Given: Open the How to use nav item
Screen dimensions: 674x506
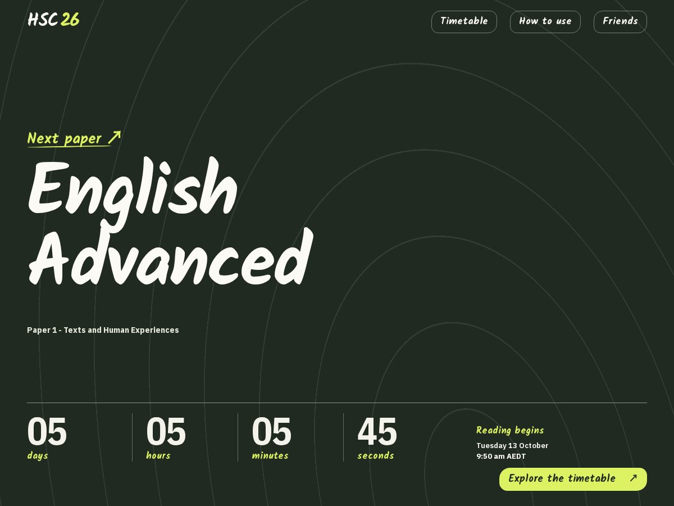Looking at the screenshot, I should pos(545,22).
